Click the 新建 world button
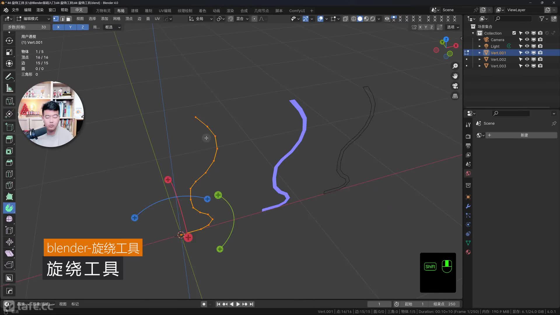The image size is (560, 315). 524,135
